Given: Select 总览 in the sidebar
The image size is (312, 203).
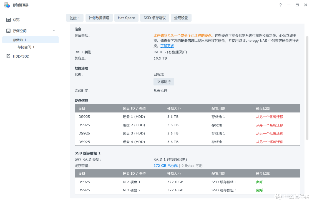Looking at the screenshot, I should pyautogui.click(x=16, y=20).
